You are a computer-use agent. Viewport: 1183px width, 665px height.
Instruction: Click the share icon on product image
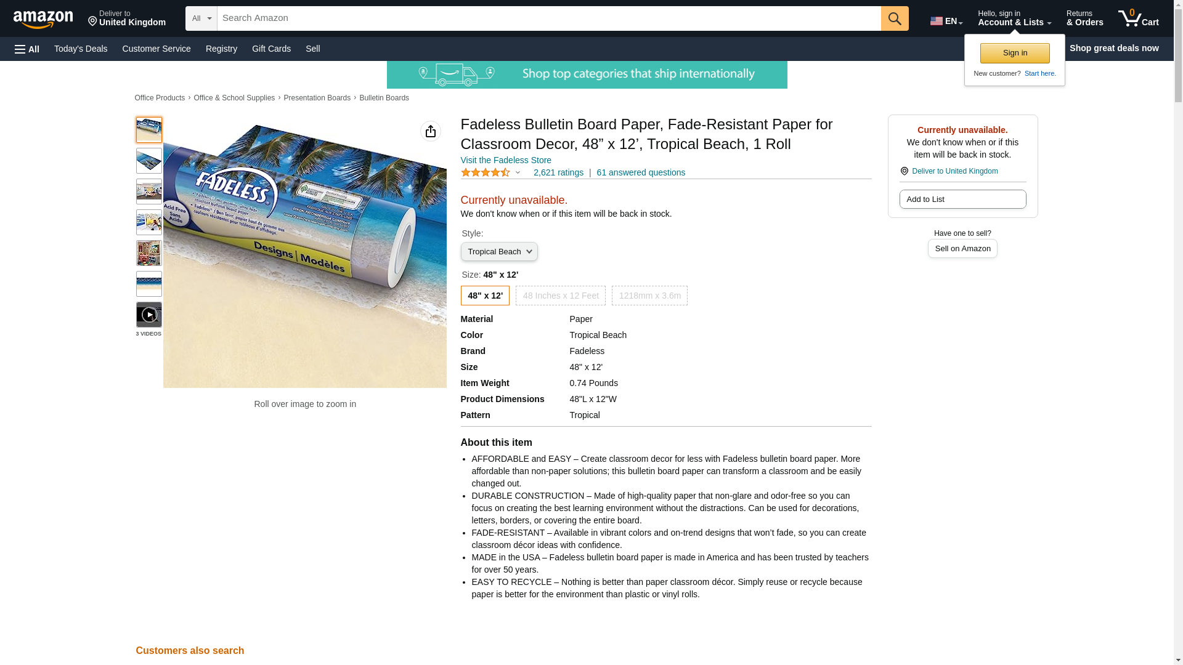tap(431, 131)
